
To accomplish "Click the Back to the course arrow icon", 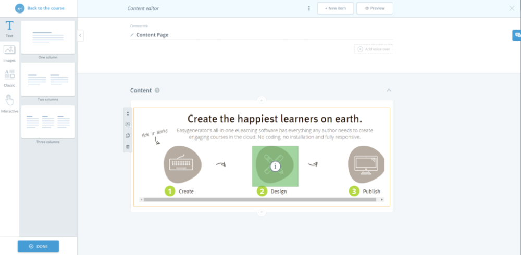I will point(20,8).
